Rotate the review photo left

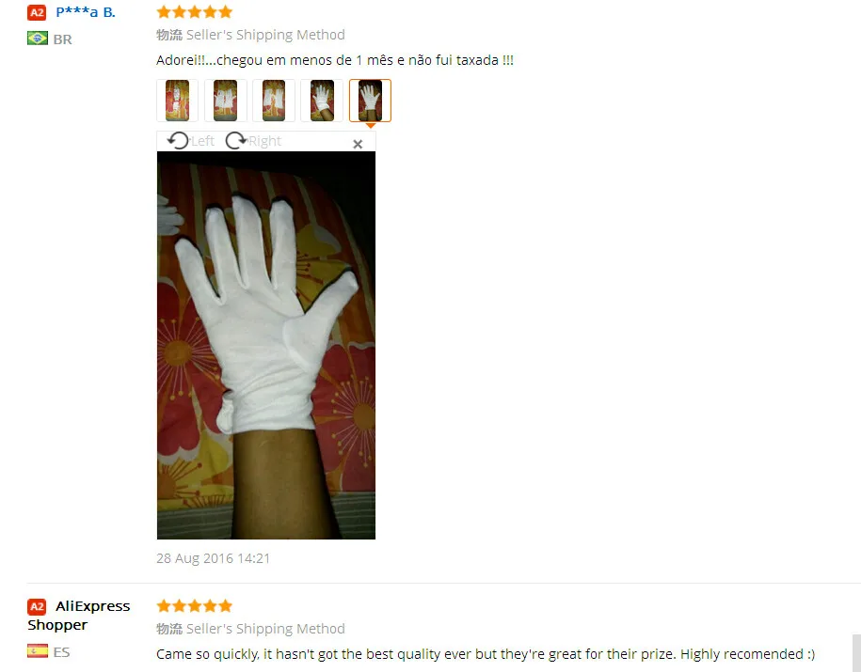190,141
